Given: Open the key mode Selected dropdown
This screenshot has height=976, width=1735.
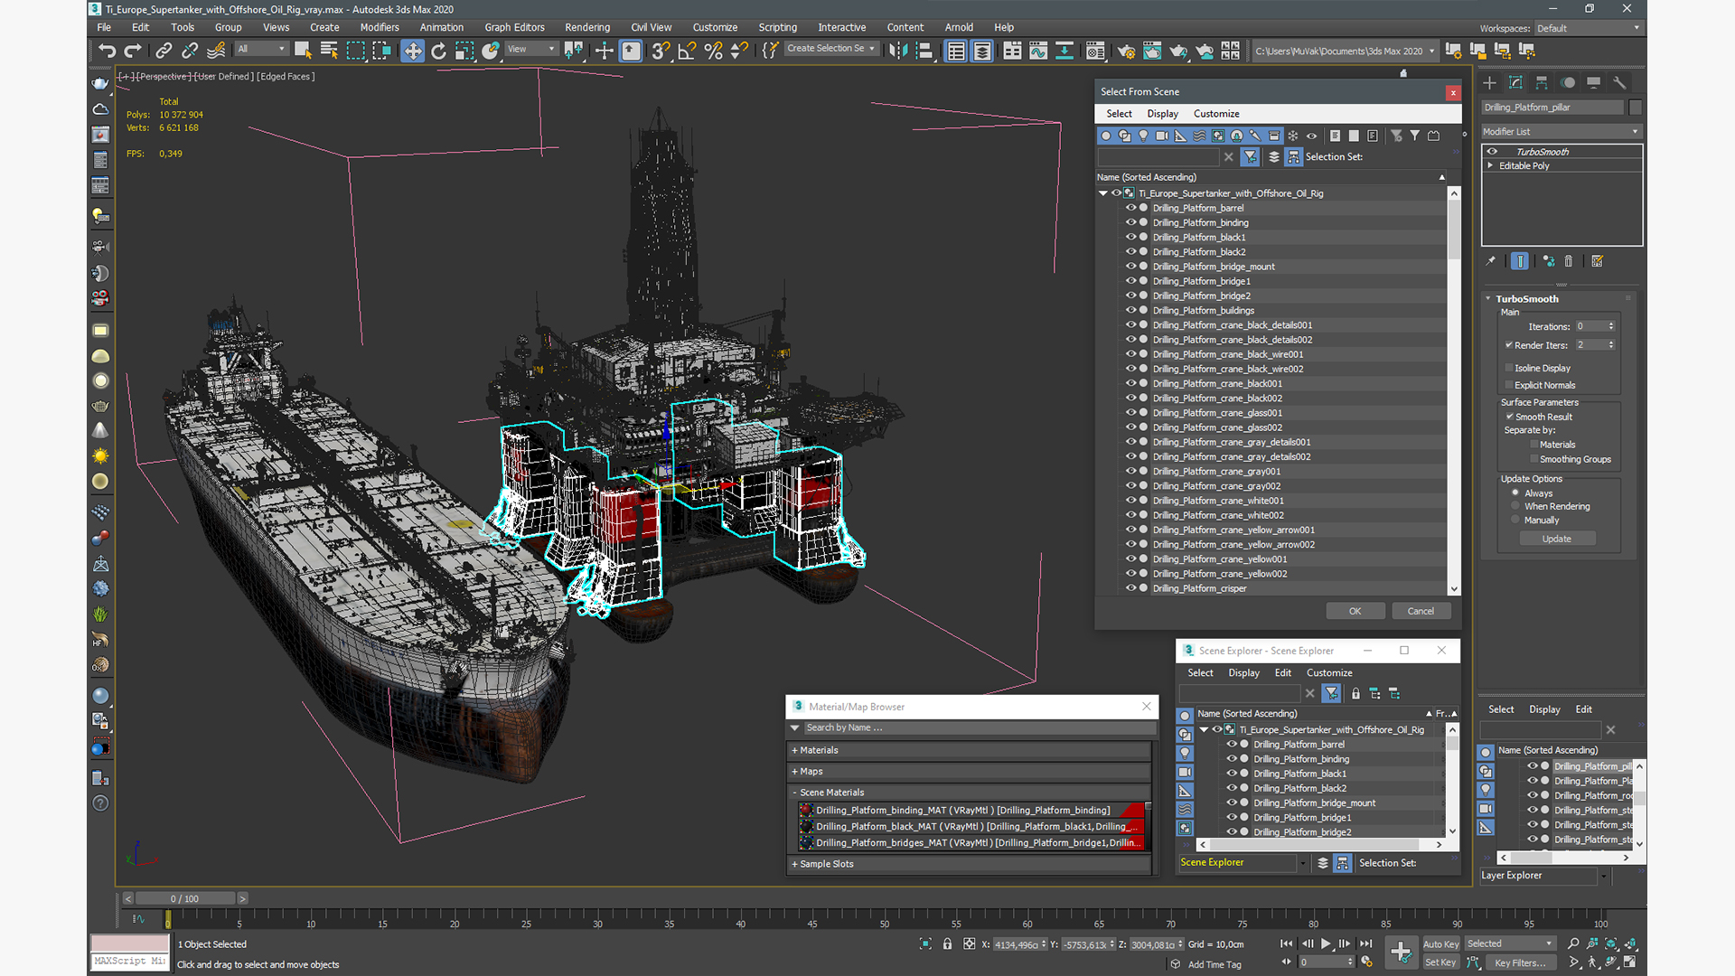Looking at the screenshot, I should pos(1510,943).
